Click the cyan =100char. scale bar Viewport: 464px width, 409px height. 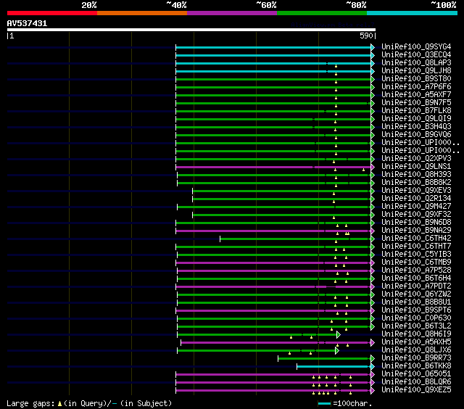pos(325,403)
